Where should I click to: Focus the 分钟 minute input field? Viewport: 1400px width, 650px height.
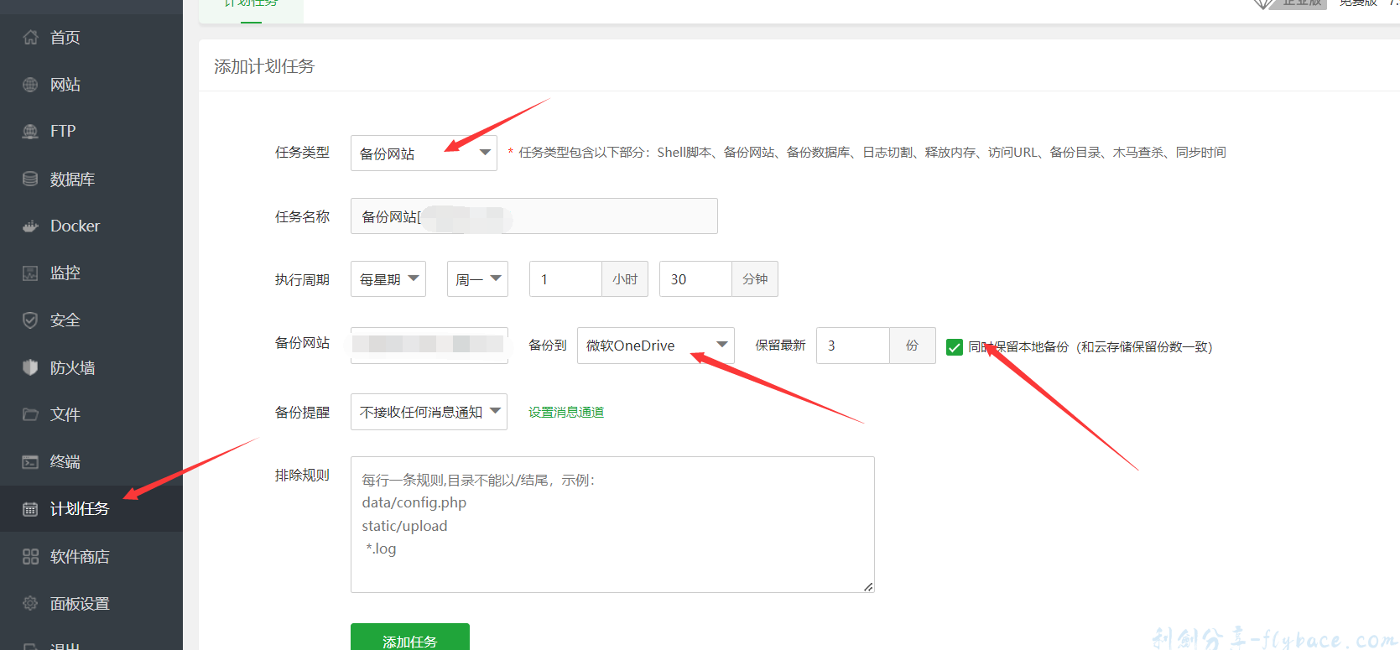coord(695,279)
